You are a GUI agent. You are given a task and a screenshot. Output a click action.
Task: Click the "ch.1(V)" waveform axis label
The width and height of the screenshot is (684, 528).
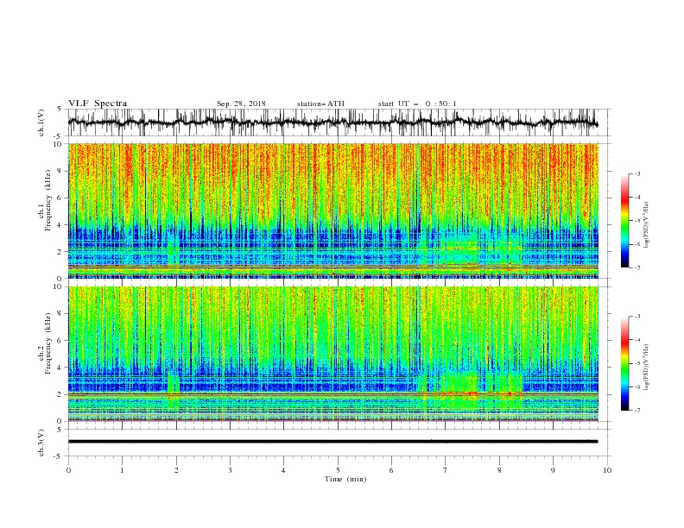pyautogui.click(x=41, y=123)
